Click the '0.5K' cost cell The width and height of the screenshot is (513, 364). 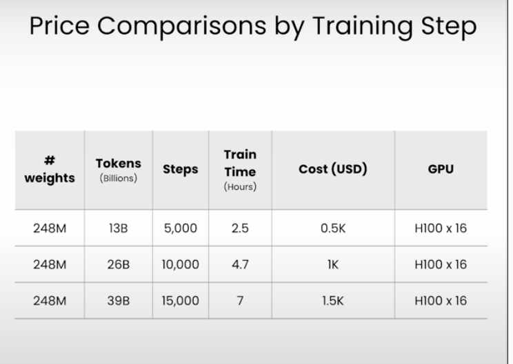click(x=333, y=228)
